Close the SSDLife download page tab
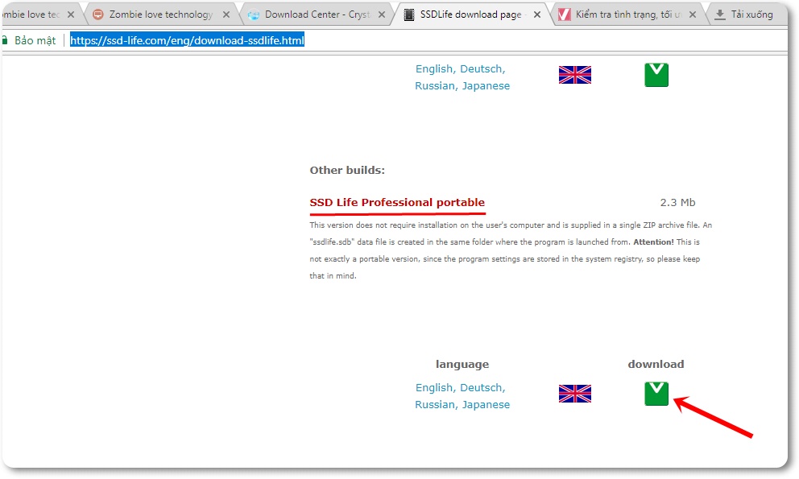The width and height of the screenshot is (799, 479). [537, 14]
